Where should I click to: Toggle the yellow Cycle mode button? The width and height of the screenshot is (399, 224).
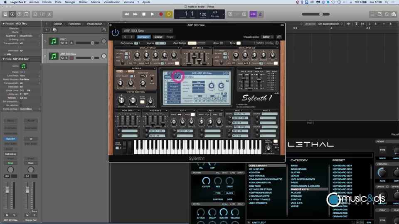click(x=169, y=14)
